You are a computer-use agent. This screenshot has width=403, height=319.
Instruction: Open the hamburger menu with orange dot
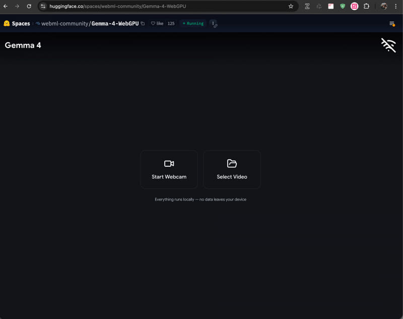click(x=392, y=23)
